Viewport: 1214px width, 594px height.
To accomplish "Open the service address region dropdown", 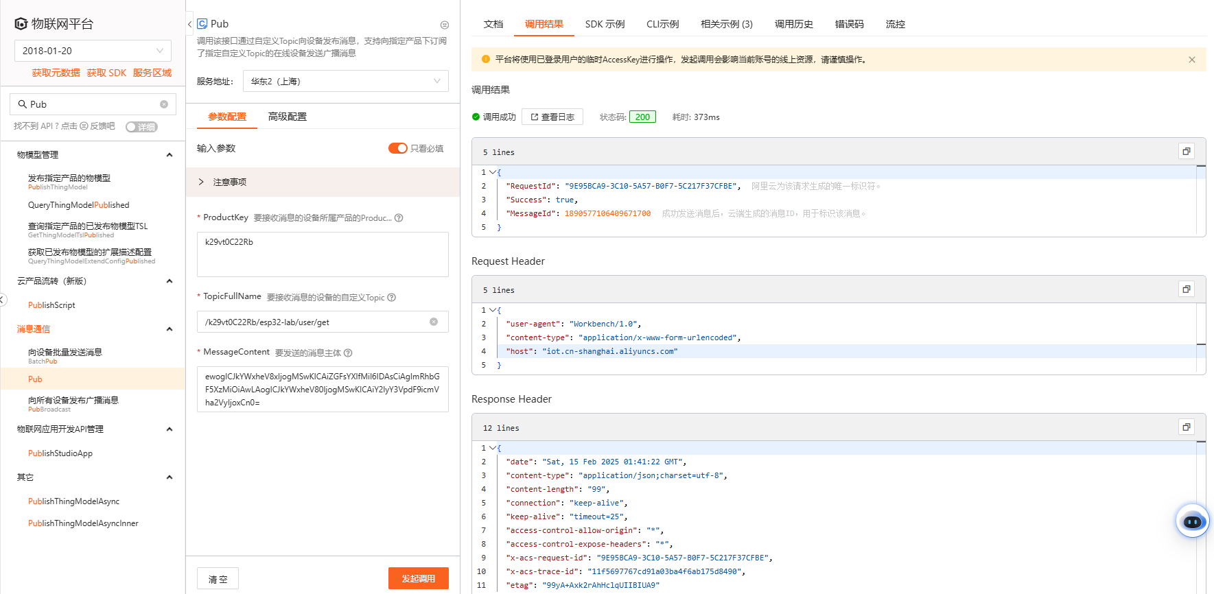I will pos(345,81).
